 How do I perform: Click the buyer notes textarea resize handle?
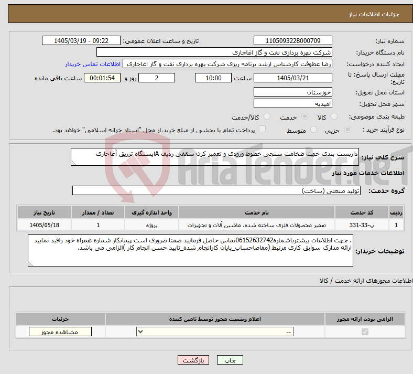coord(30,264)
